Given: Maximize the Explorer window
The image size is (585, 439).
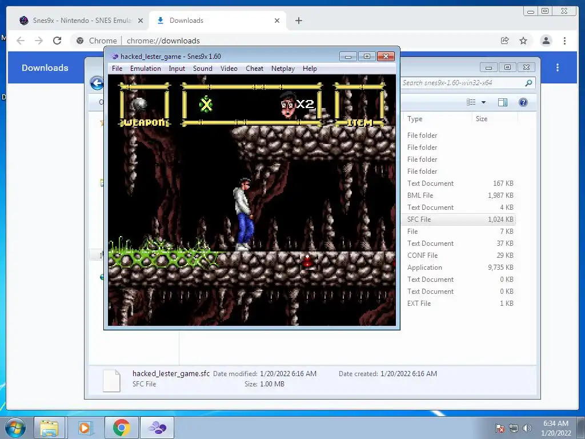Looking at the screenshot, I should [507, 67].
